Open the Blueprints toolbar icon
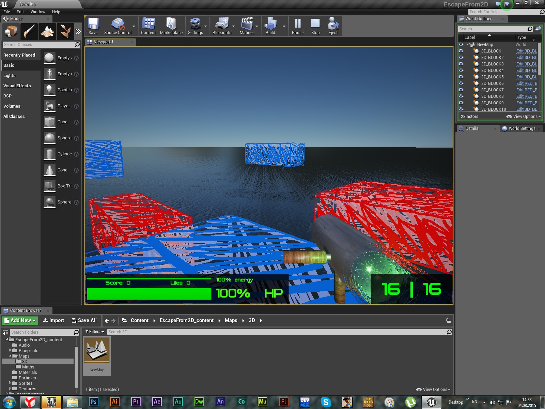This screenshot has height=409, width=545. 222,26
